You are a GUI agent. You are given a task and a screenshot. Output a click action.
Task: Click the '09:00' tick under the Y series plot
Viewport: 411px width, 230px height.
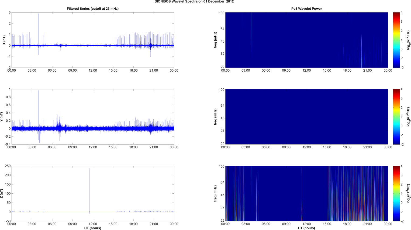click(72, 147)
